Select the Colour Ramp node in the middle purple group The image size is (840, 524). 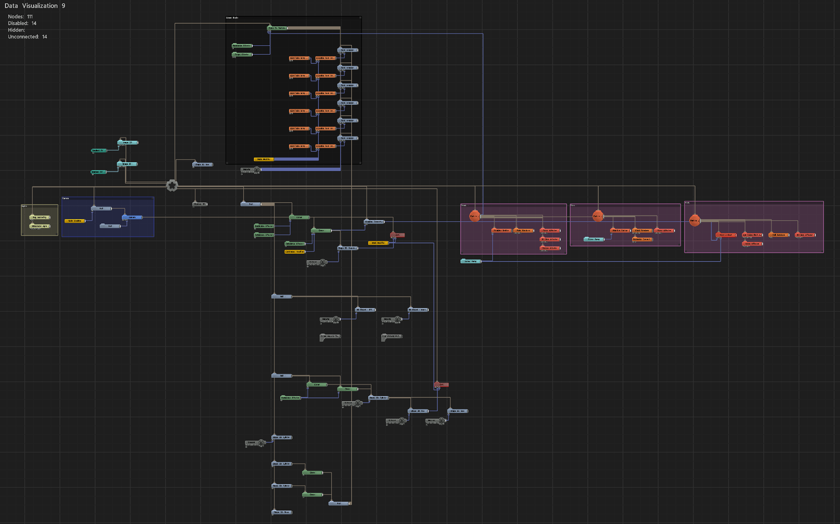[594, 239]
